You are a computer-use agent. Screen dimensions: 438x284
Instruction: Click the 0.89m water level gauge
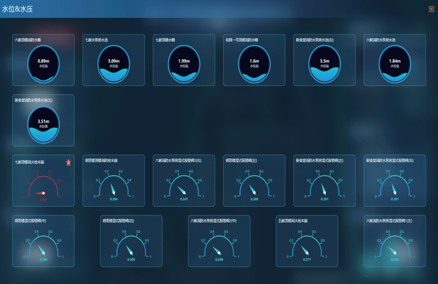click(x=44, y=64)
